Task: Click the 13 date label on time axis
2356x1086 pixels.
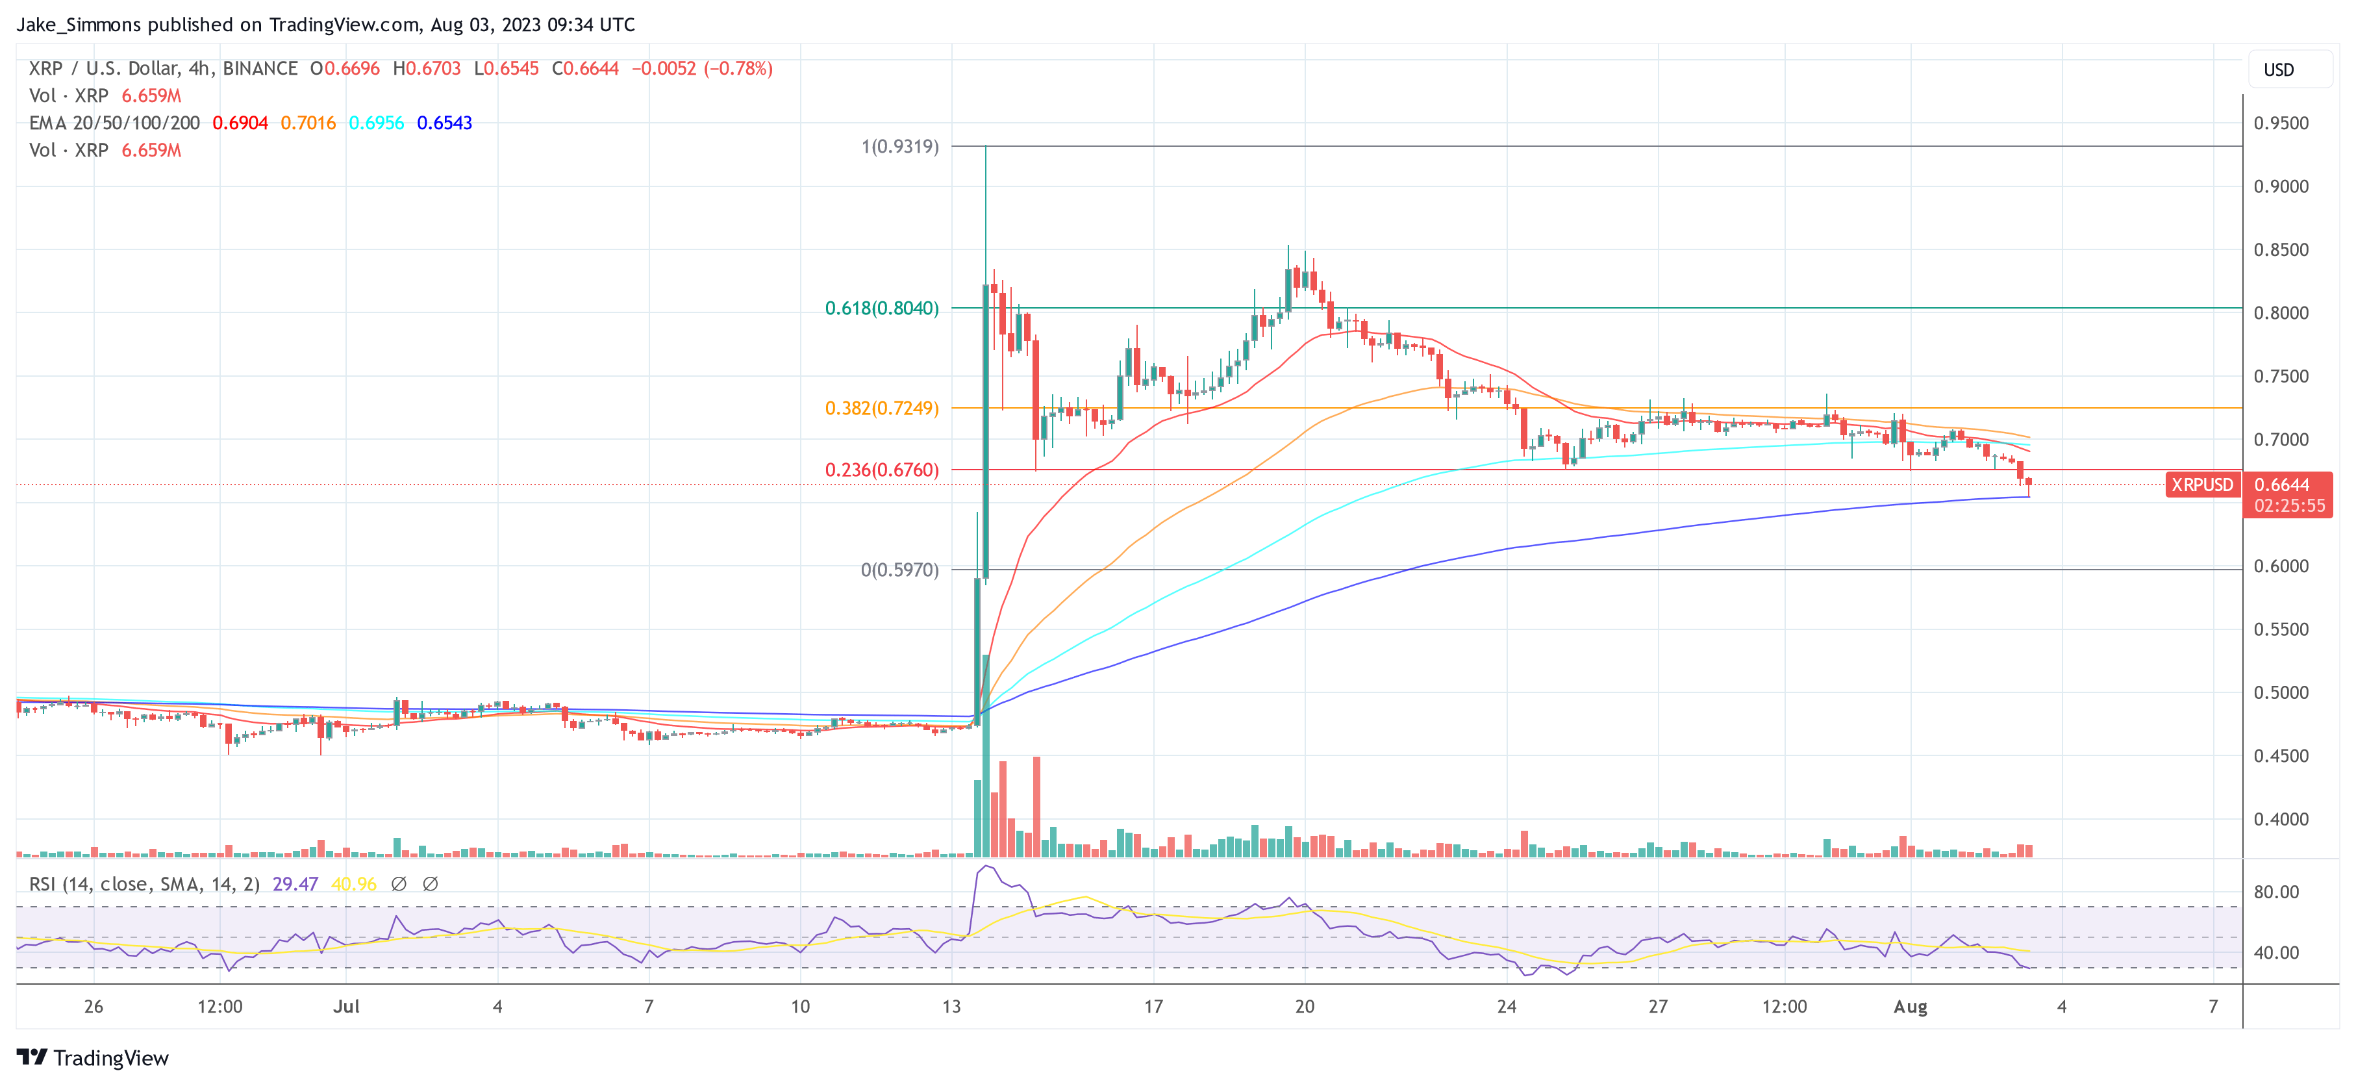Action: 951,1006
